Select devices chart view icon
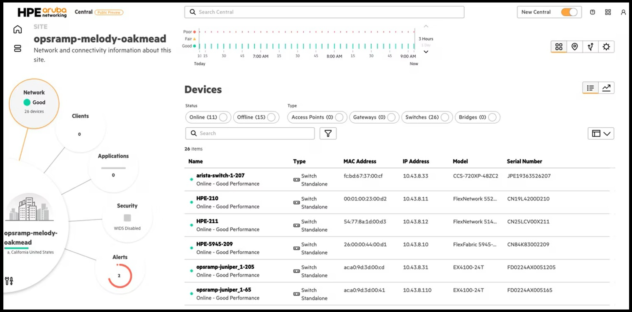Viewport: 632px width, 312px height. click(x=606, y=88)
